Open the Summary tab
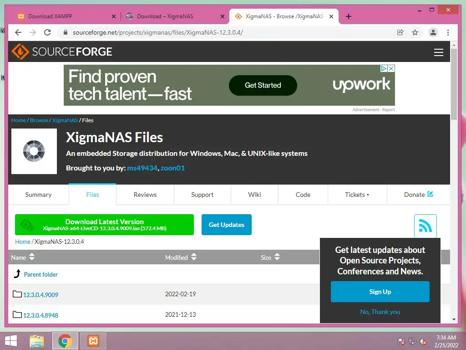This screenshot has width=466, height=350. coord(38,195)
